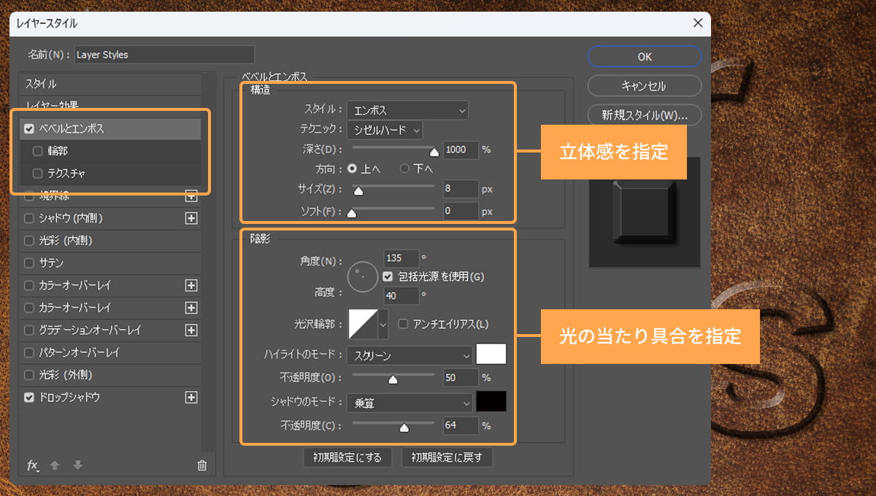This screenshot has height=496, width=876.
Task: Click the plus icon next to グラデーションオーバーレイ
Action: 191,330
